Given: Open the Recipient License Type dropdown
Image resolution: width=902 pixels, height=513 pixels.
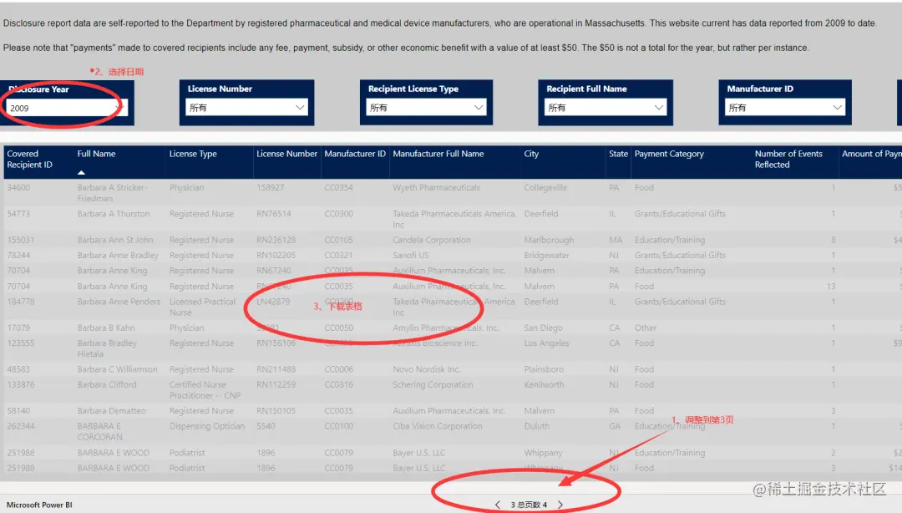Looking at the screenshot, I should [x=426, y=107].
